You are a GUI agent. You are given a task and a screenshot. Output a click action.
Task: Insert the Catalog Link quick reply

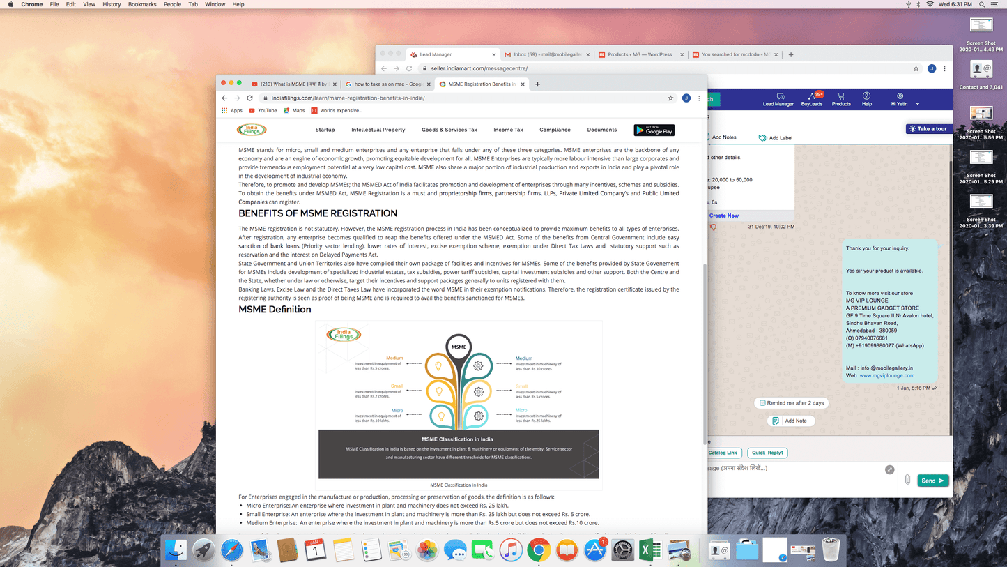pos(723,453)
